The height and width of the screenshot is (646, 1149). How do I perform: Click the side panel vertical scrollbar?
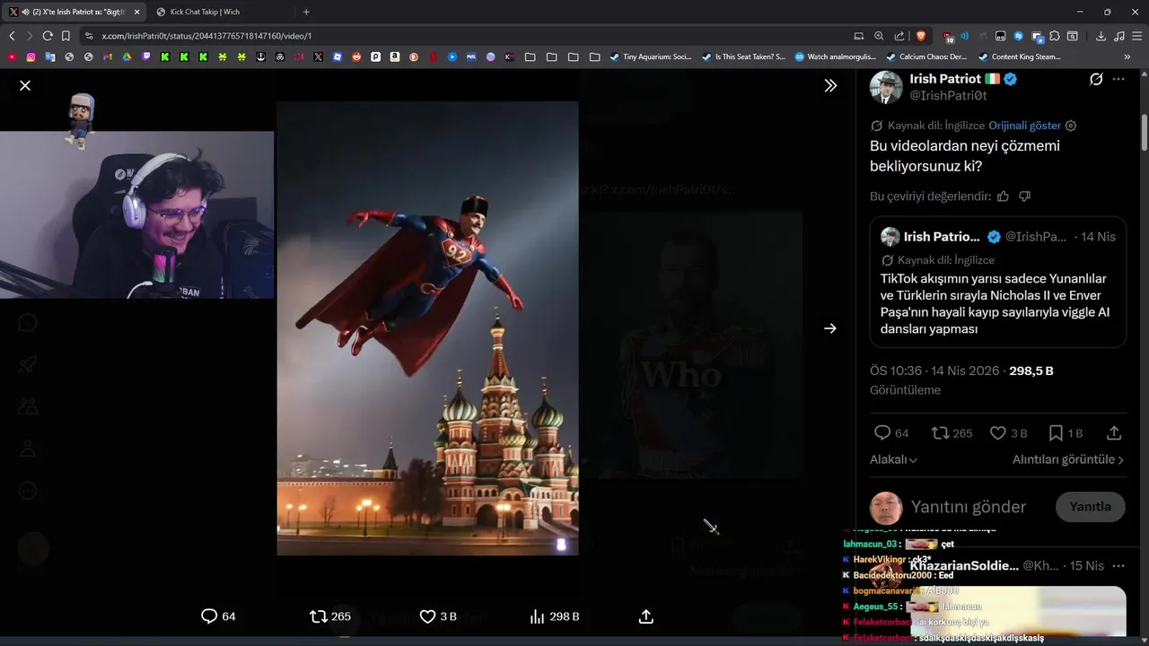[1145, 133]
